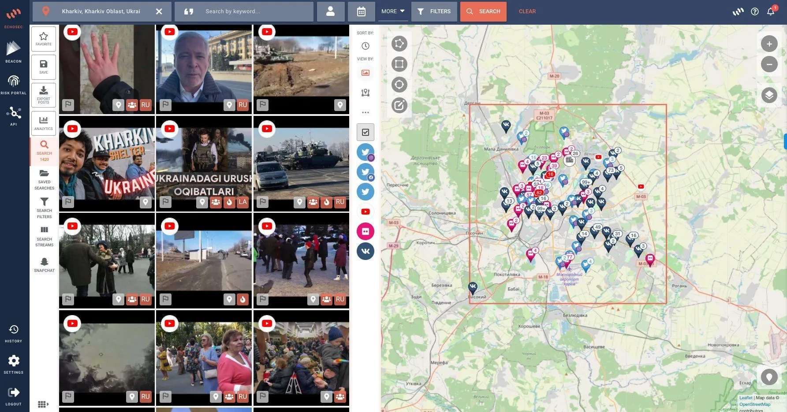Open the edit annotation tool on the map
The image size is (787, 412).
399,105
